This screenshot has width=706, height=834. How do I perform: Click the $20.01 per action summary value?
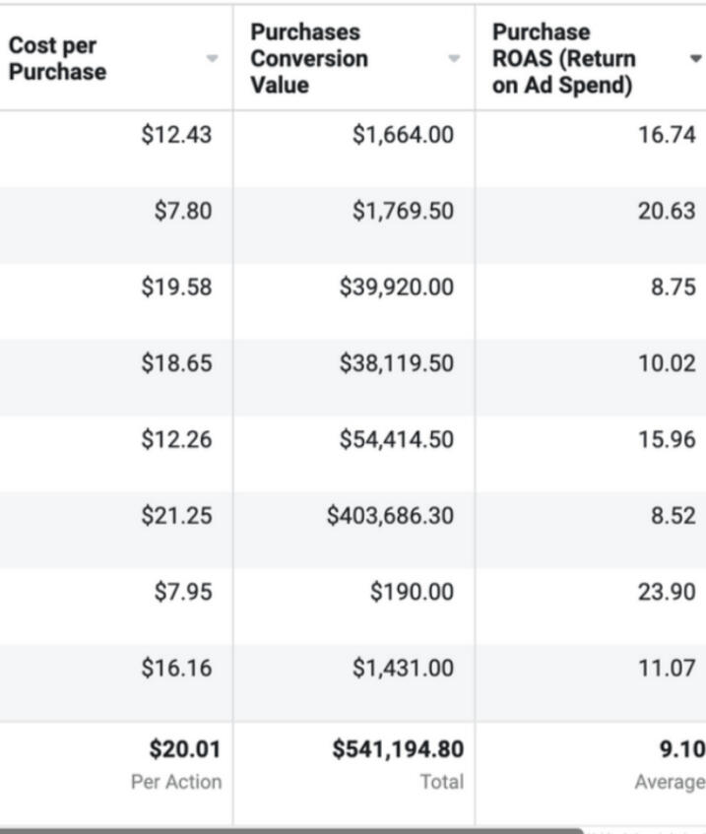185,750
